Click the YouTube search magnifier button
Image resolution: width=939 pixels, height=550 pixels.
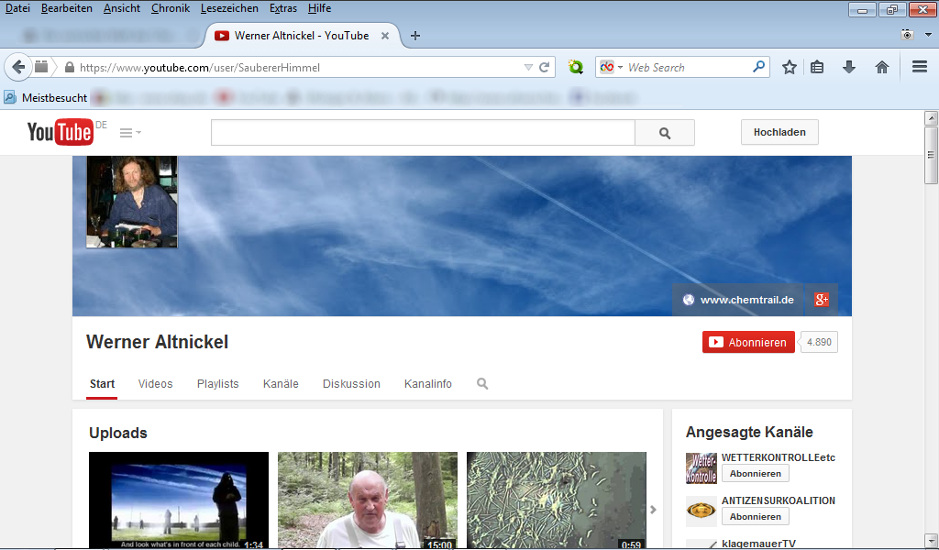click(665, 132)
